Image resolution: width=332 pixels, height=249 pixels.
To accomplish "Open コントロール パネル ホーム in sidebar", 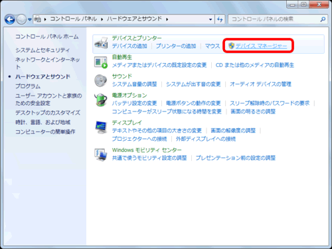I will (x=47, y=37).
